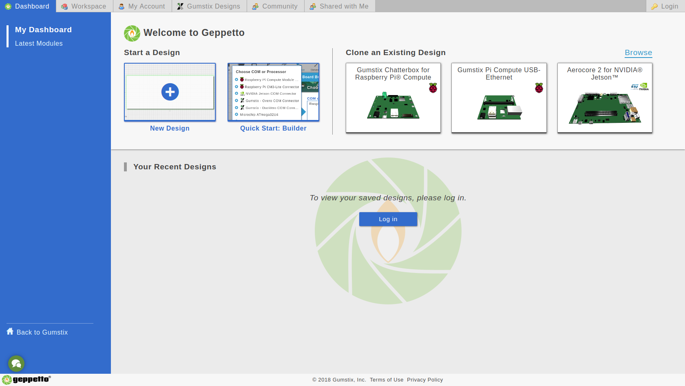The height and width of the screenshot is (386, 685).
Task: Clone the Aerocore 2 for NVIDIA Jetson design
Action: pyautogui.click(x=605, y=98)
